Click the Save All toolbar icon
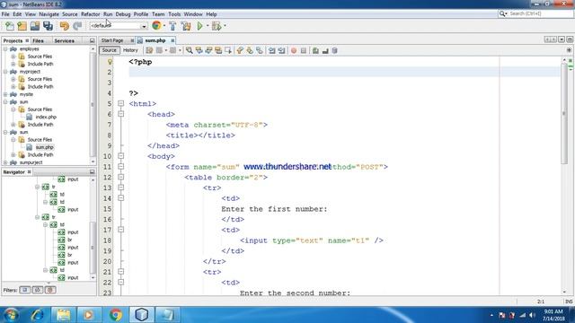The width and height of the screenshot is (575, 323). [x=48, y=26]
